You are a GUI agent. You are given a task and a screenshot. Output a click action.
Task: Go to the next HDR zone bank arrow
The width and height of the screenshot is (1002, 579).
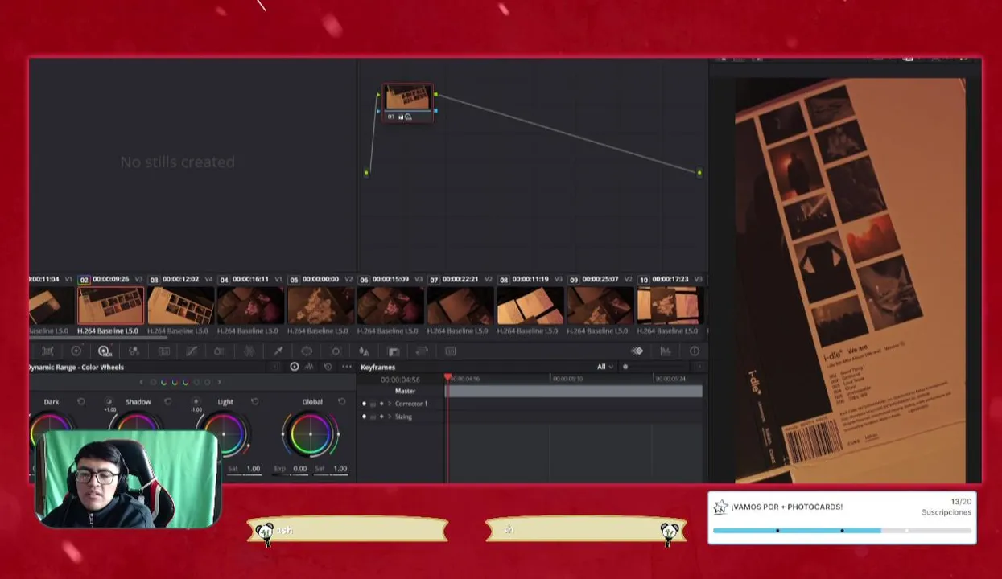tap(219, 382)
